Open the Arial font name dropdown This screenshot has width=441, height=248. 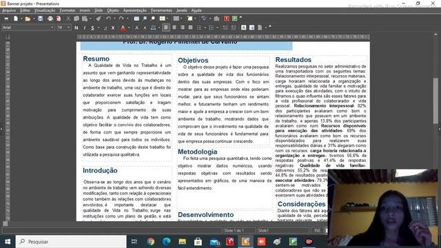pos(52,28)
